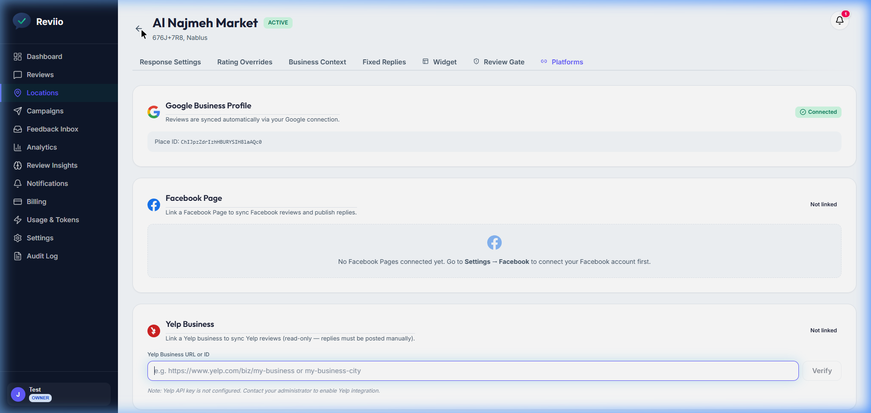
Task: Click the faded Facebook icon in empty state
Action: click(x=494, y=243)
